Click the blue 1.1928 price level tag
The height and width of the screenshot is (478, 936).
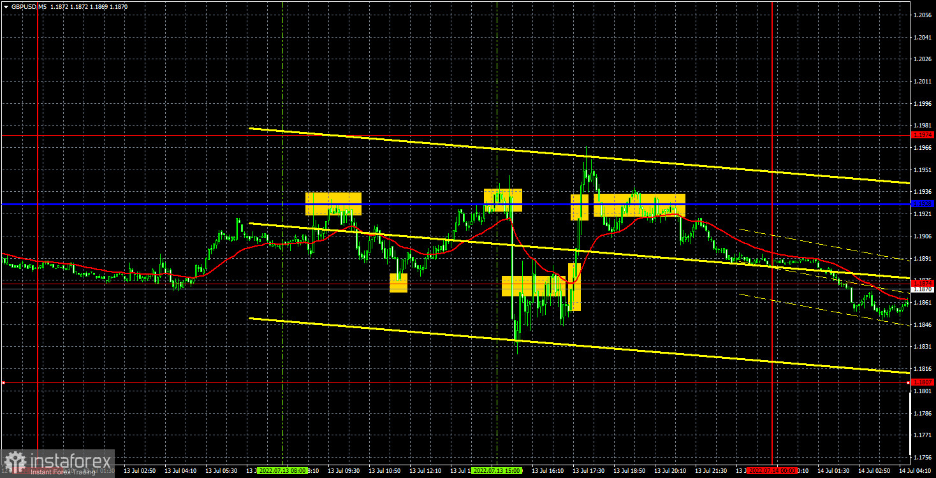coord(923,204)
